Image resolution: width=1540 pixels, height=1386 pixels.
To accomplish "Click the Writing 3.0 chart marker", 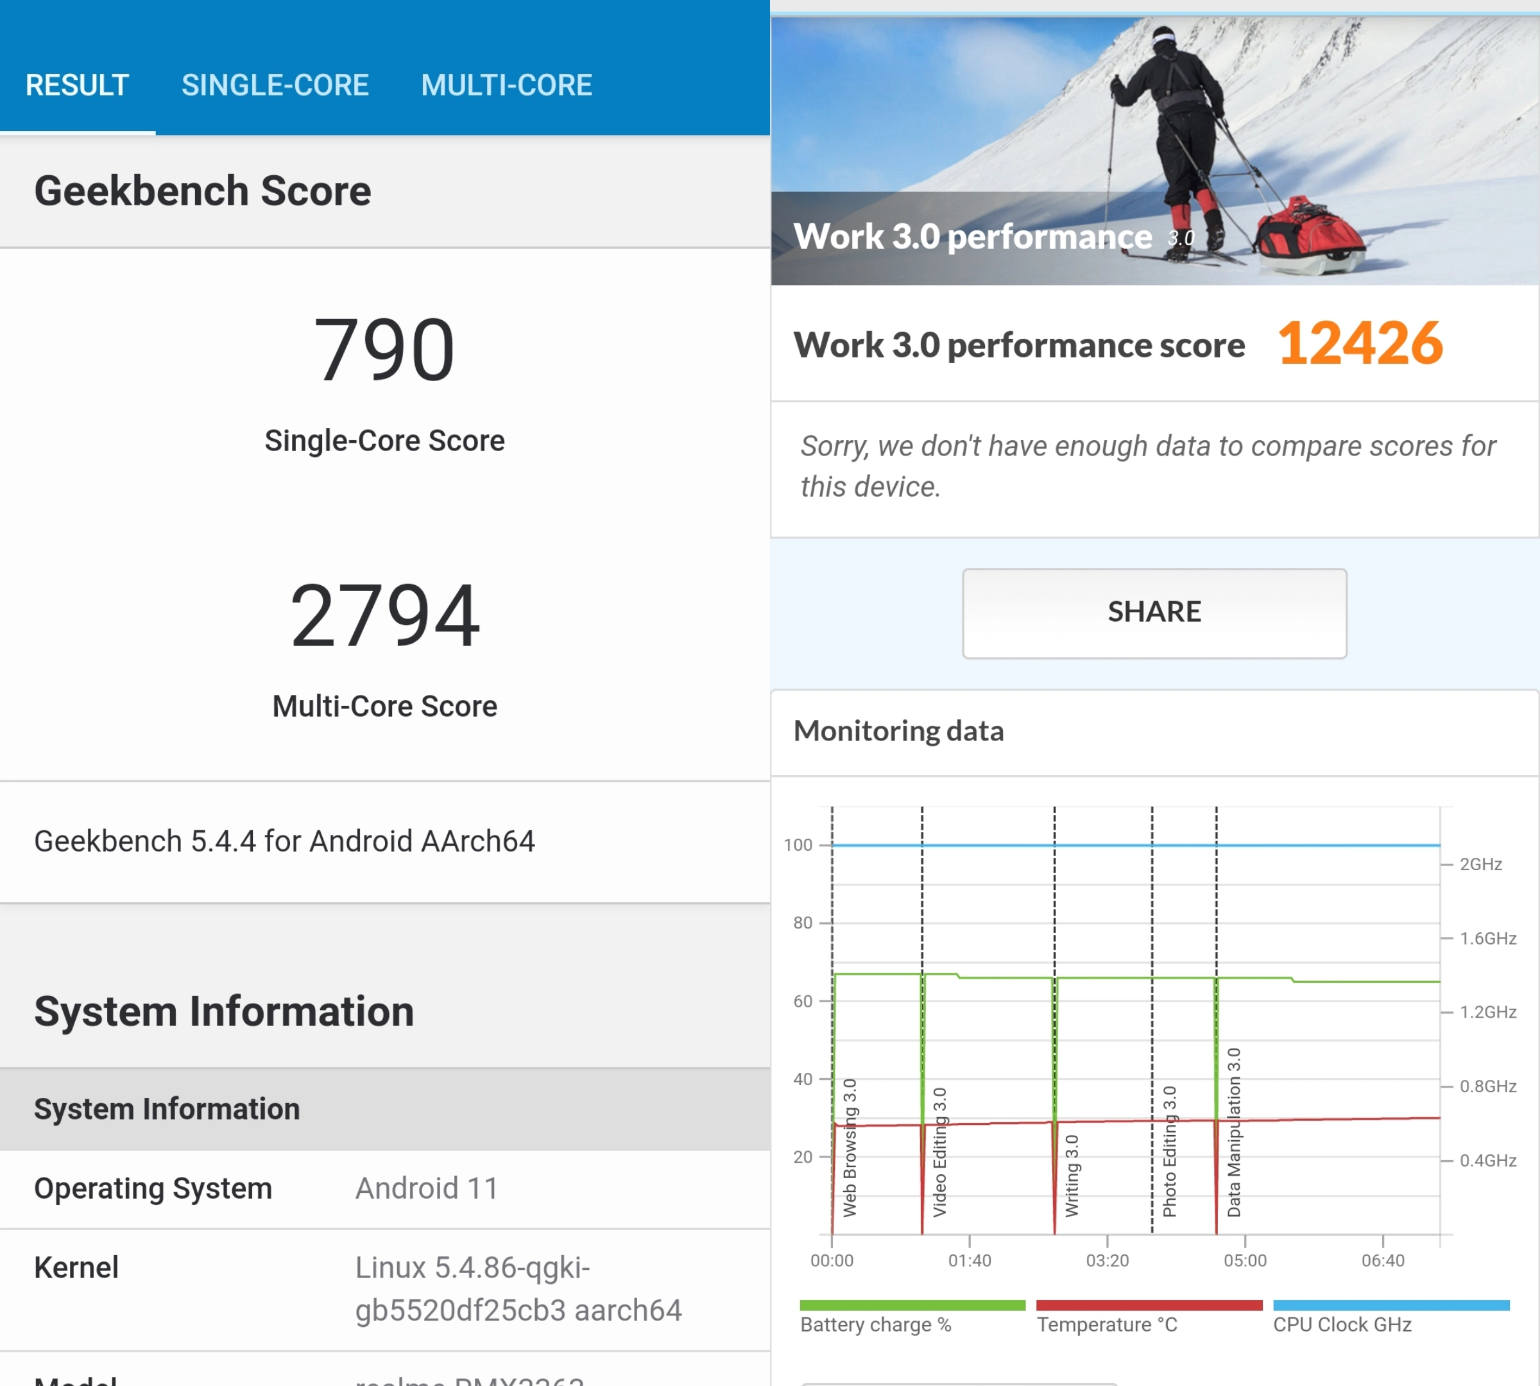I will (1072, 1176).
